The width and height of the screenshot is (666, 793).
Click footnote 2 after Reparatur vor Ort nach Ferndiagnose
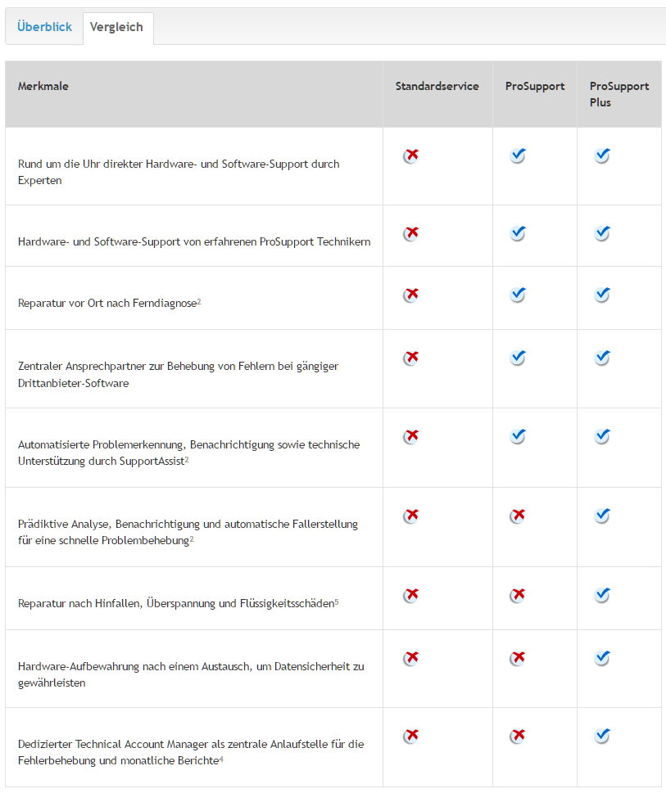[x=199, y=301]
